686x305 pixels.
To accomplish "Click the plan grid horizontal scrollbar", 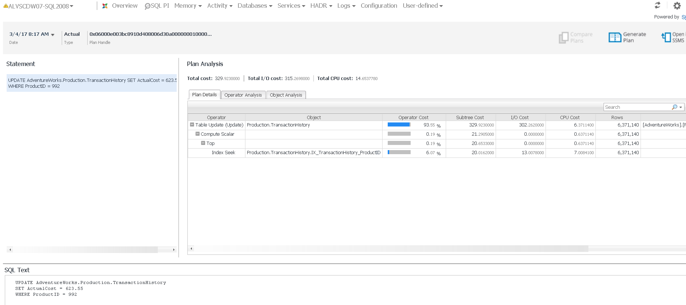I will click(x=388, y=249).
